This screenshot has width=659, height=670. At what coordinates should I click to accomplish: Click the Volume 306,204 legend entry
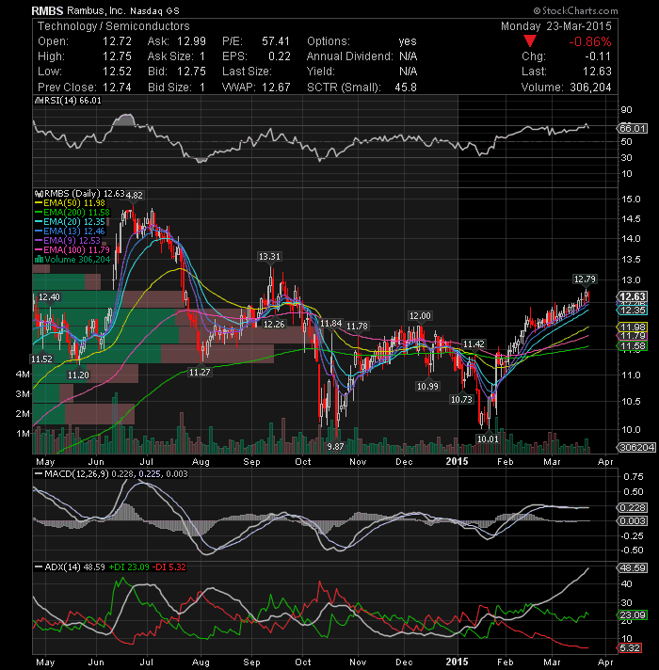click(x=72, y=260)
